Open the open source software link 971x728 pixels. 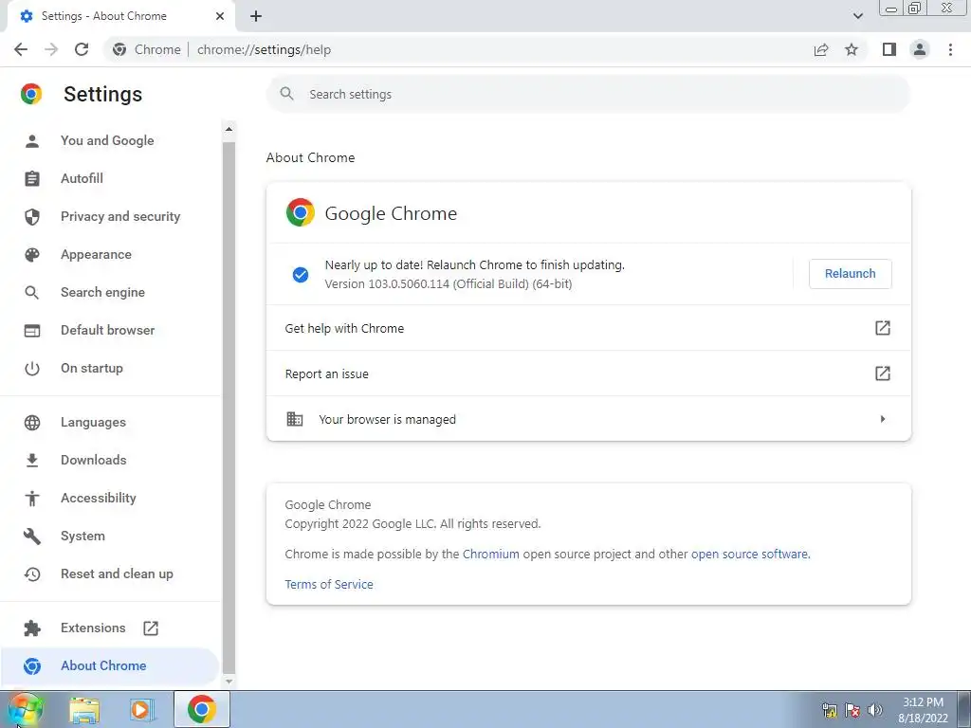pos(749,554)
